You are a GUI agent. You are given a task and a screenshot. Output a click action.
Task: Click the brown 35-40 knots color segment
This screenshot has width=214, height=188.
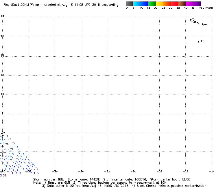point(182,3)
